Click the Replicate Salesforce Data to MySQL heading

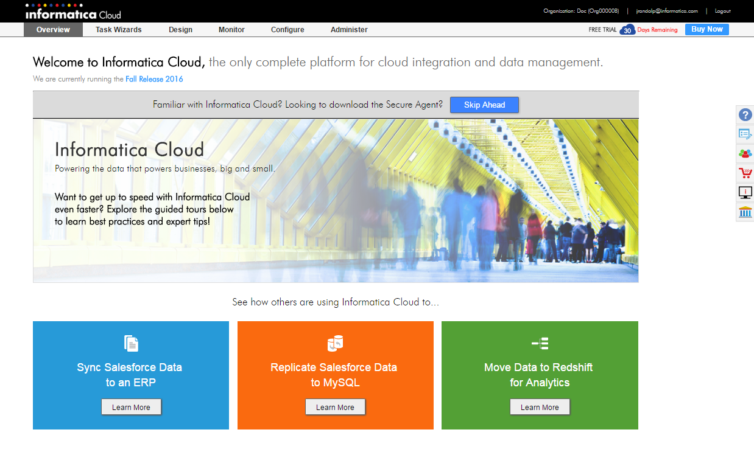pos(334,375)
